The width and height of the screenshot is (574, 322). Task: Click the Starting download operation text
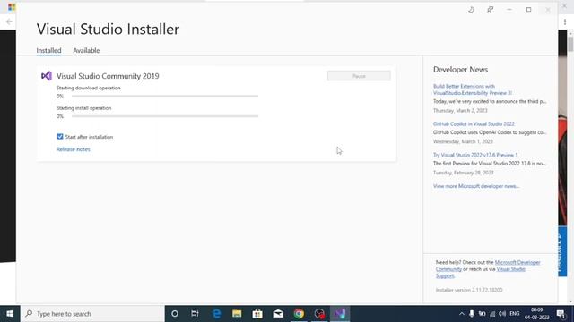click(89, 88)
